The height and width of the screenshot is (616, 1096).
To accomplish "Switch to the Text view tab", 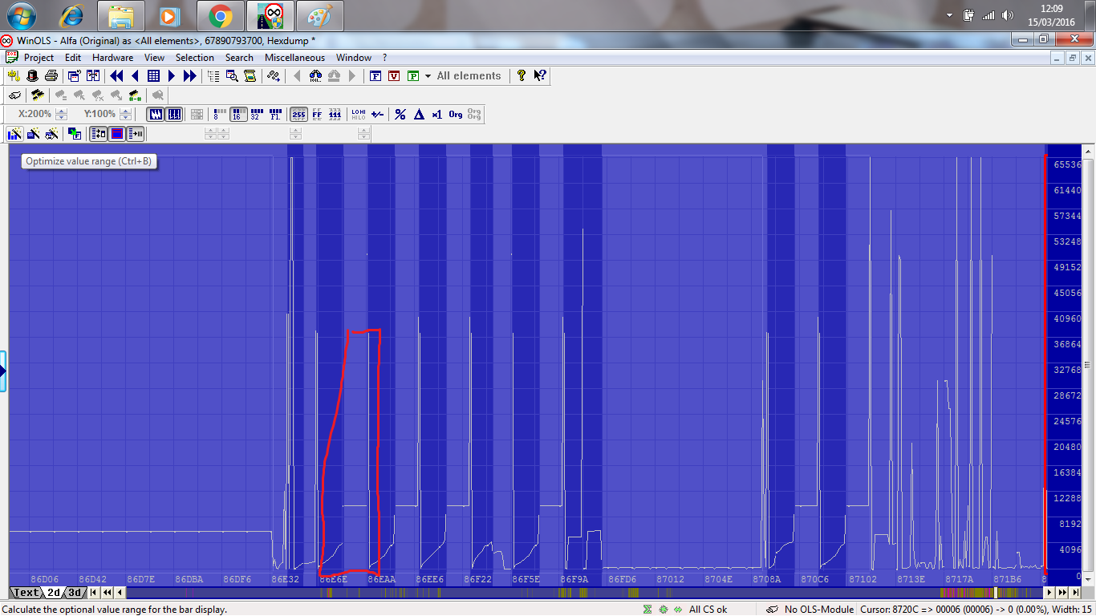I will (26, 593).
